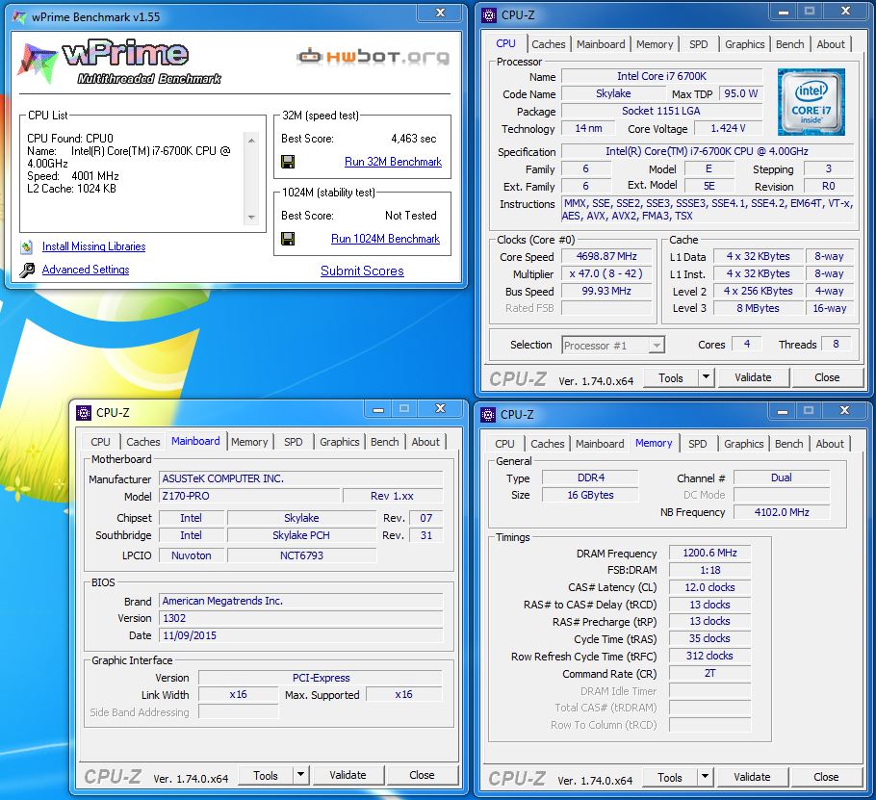Select About tab in Memory window
Image resolution: width=876 pixels, height=800 pixels.
click(x=830, y=444)
